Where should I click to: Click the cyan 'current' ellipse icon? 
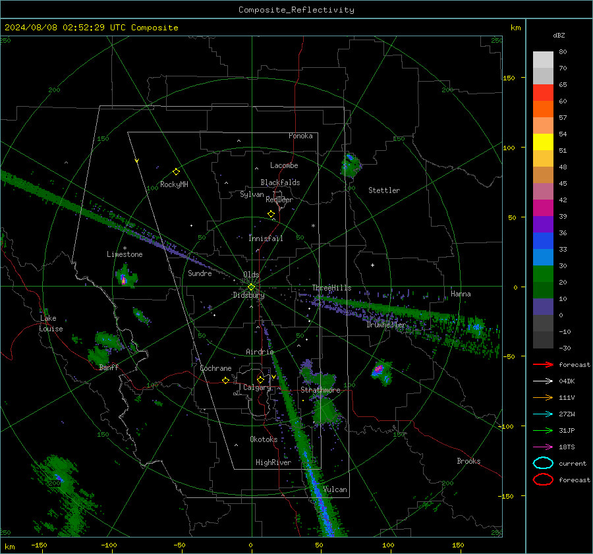pyautogui.click(x=543, y=463)
